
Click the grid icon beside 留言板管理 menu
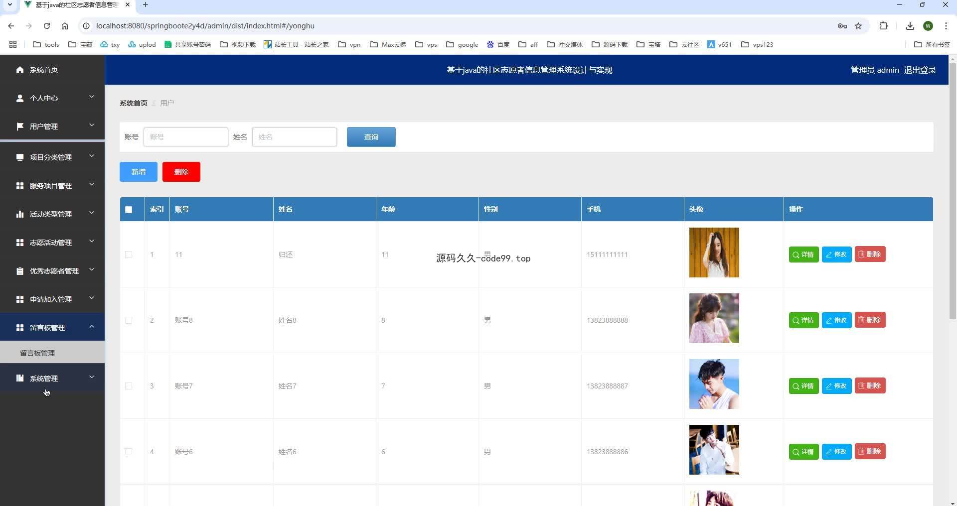point(20,328)
